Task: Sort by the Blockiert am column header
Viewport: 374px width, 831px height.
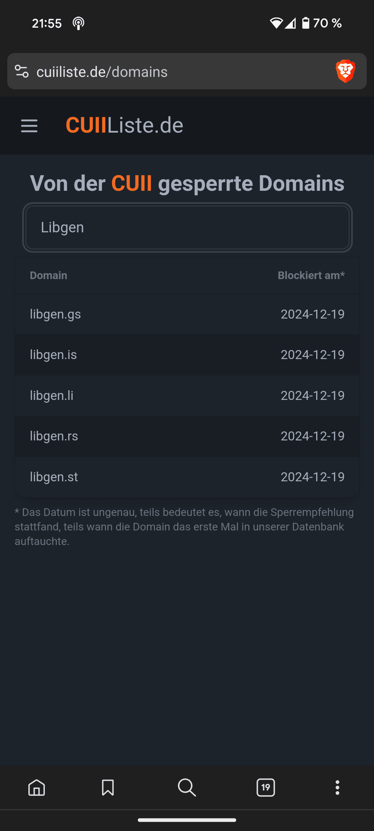Action: (311, 276)
